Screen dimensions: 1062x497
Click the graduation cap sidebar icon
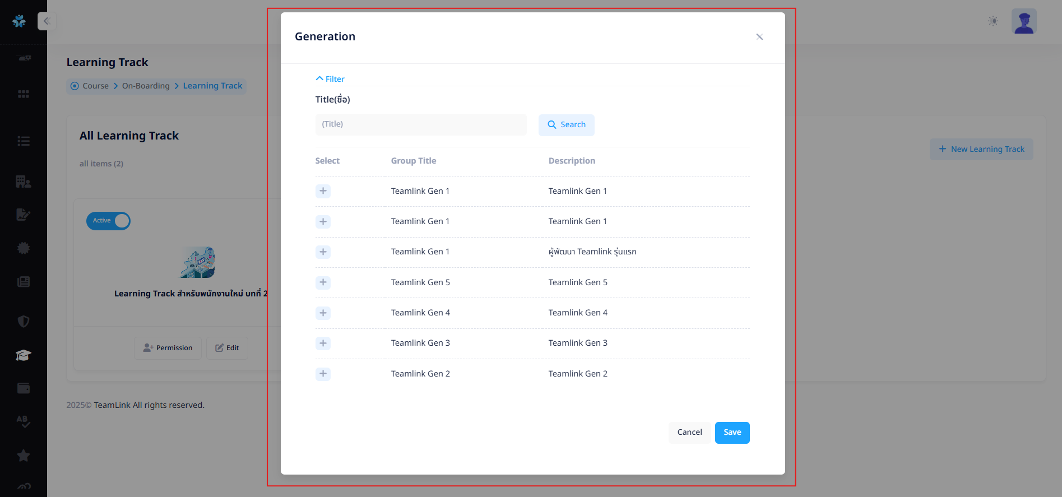click(23, 355)
